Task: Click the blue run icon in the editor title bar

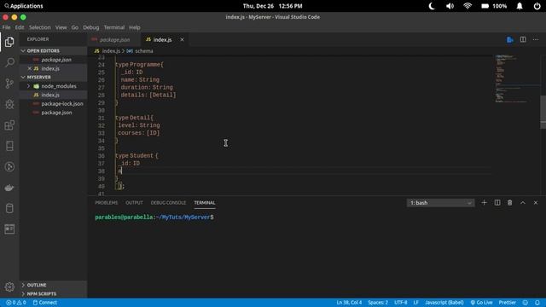Action: (x=510, y=40)
